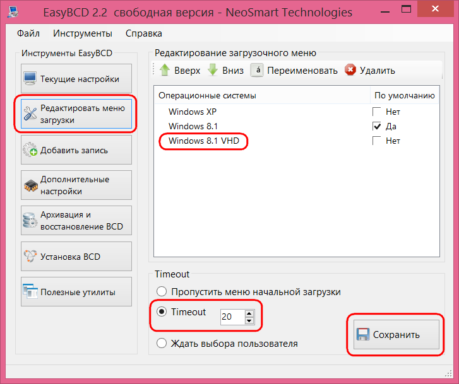Click the Сохранить button
Image resolution: width=459 pixels, height=384 pixels.
[396, 334]
